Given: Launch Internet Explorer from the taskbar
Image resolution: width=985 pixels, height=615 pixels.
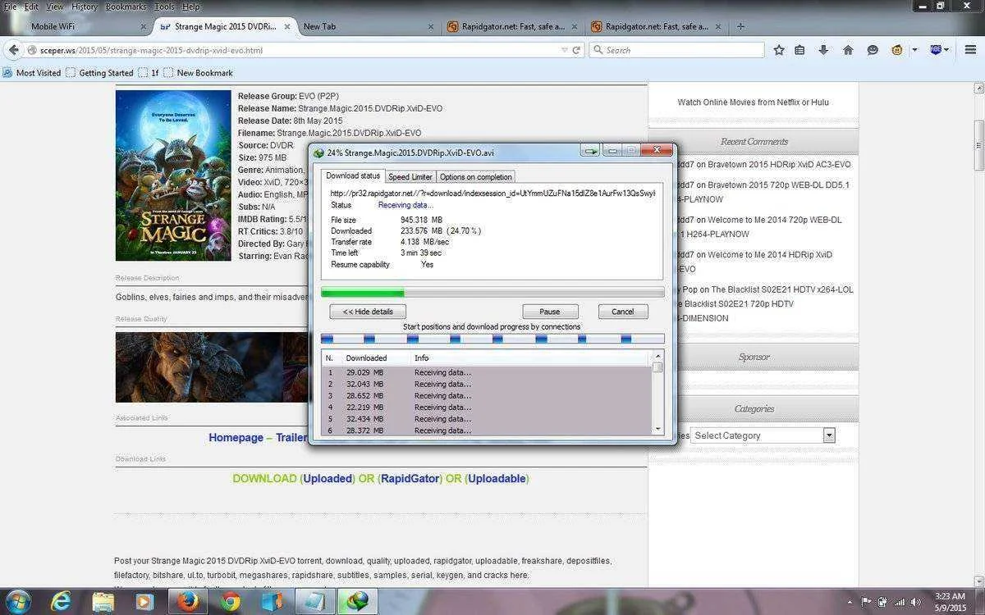Looking at the screenshot, I should coord(61,602).
